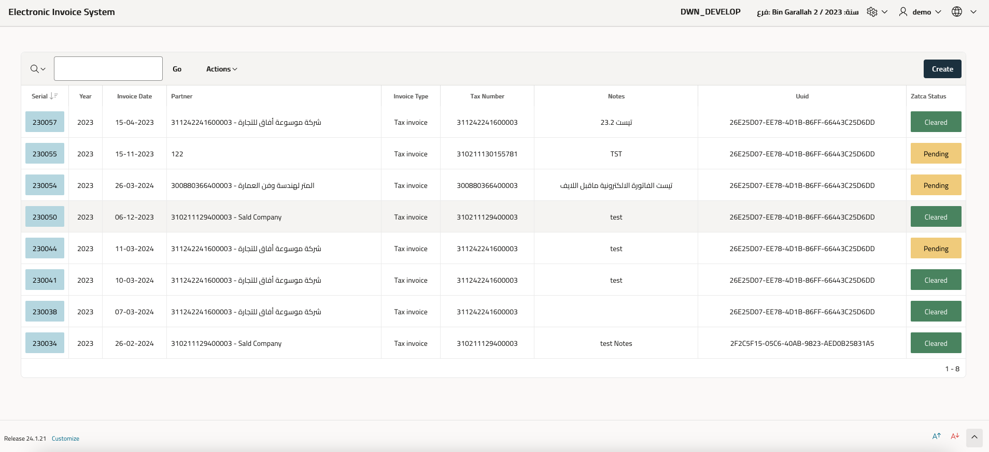The height and width of the screenshot is (452, 989).
Task: Click the Year column header
Action: 86,96
